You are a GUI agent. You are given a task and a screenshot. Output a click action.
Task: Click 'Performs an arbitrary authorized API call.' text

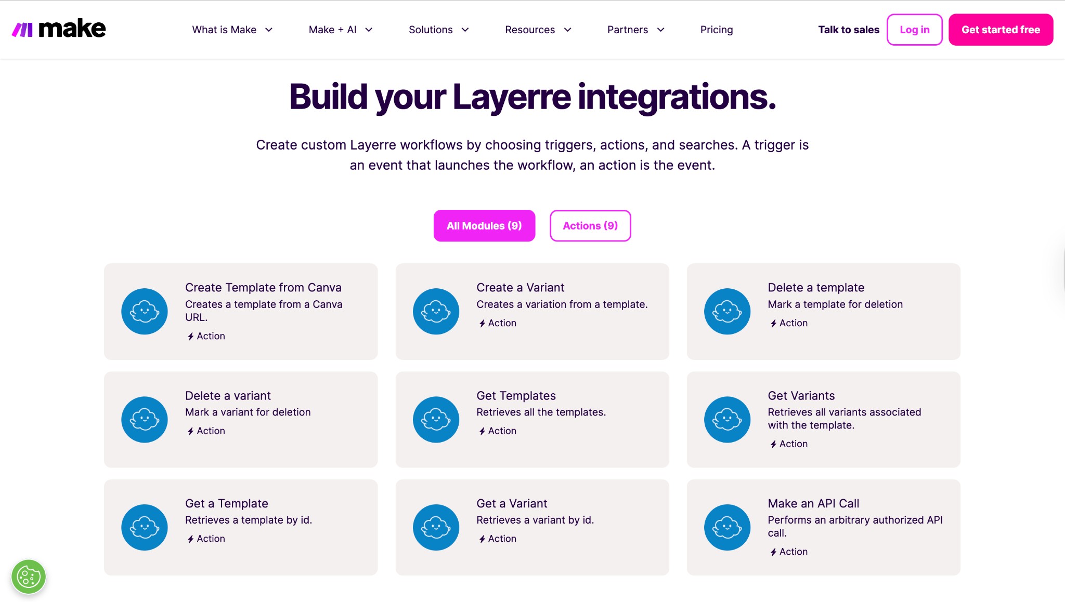pos(855,527)
